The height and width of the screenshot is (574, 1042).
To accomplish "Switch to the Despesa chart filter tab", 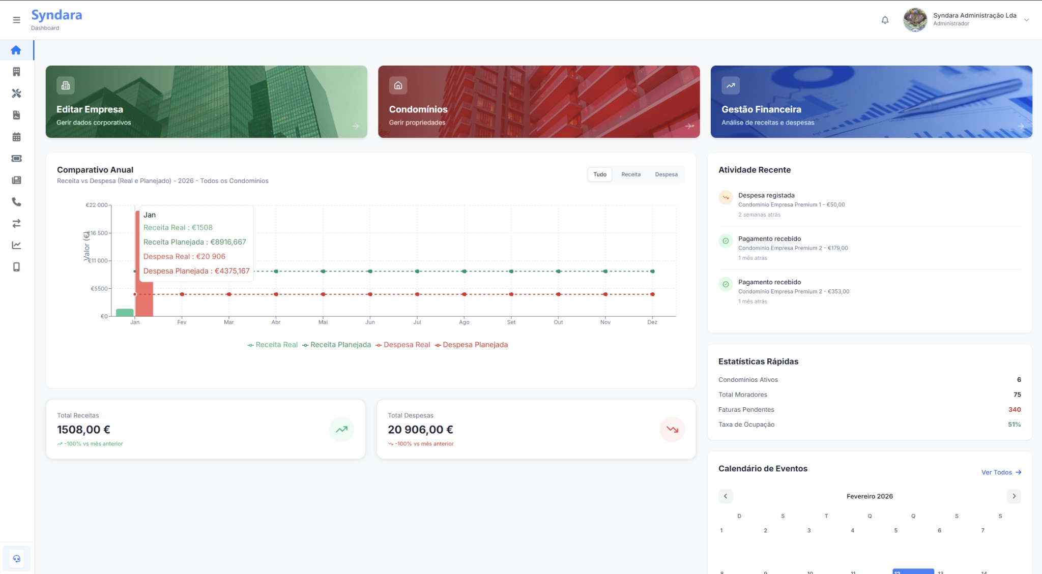I will pos(666,174).
